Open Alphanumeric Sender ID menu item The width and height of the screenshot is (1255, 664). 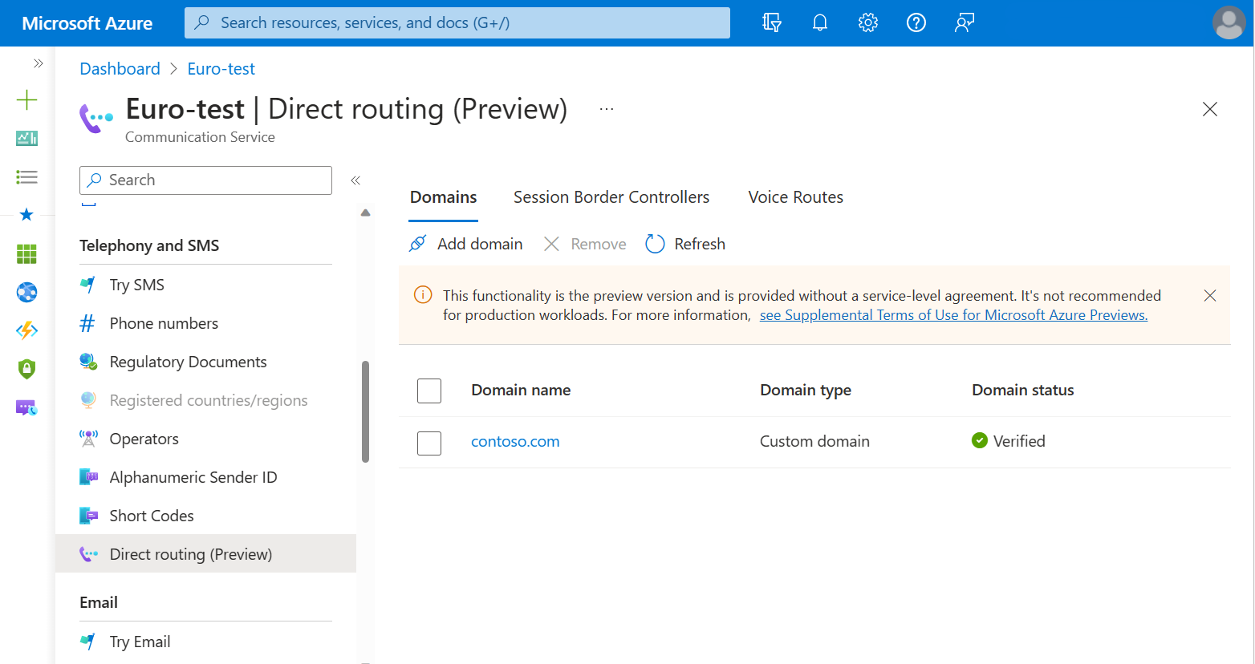tap(205, 477)
